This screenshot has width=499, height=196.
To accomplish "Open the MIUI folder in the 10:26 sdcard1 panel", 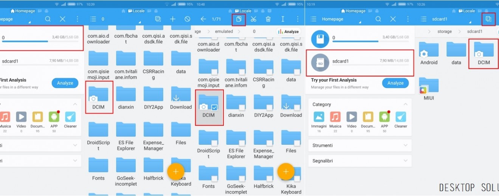I will (429, 89).
